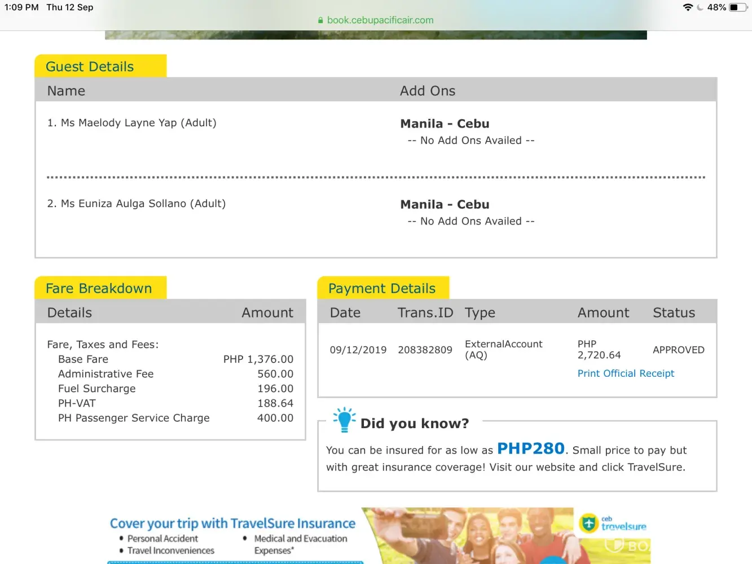The height and width of the screenshot is (564, 752).
Task: Click Administrative Fee amount 560.00
Action: [275, 374]
